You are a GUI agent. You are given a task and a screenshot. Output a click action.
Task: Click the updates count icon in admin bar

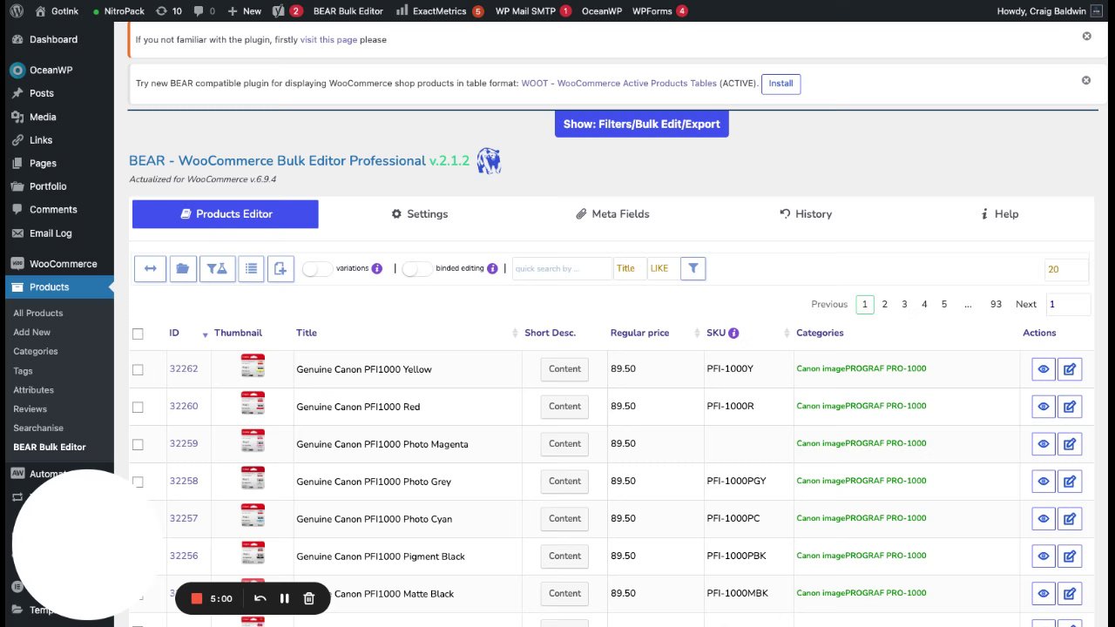[x=168, y=11]
